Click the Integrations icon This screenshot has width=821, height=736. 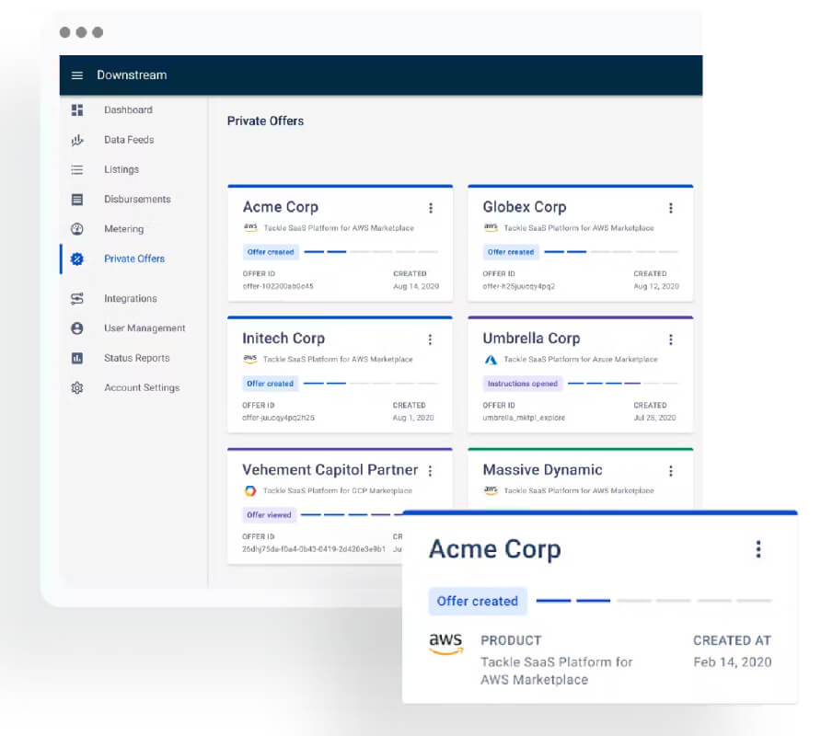pos(77,298)
